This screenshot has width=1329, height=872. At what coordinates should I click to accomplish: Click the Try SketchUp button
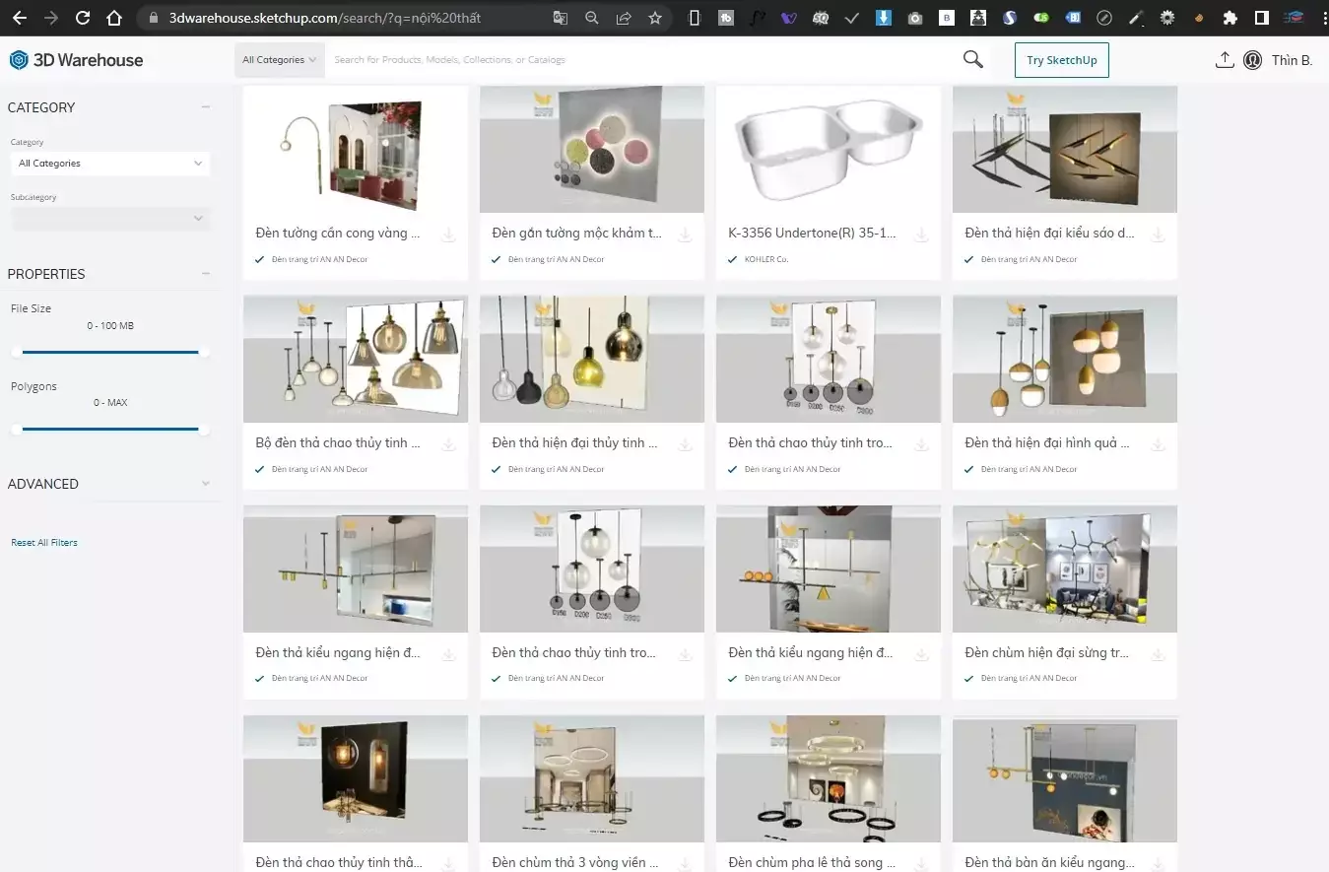(x=1061, y=59)
